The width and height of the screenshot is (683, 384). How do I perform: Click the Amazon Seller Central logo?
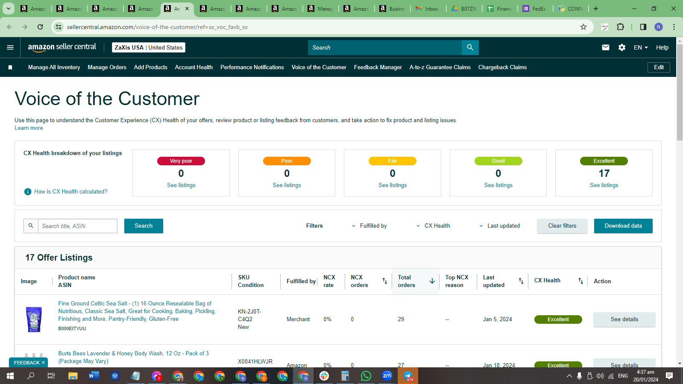point(62,47)
